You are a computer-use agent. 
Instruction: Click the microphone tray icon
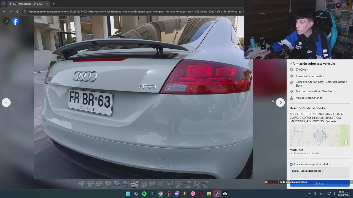[315, 194]
